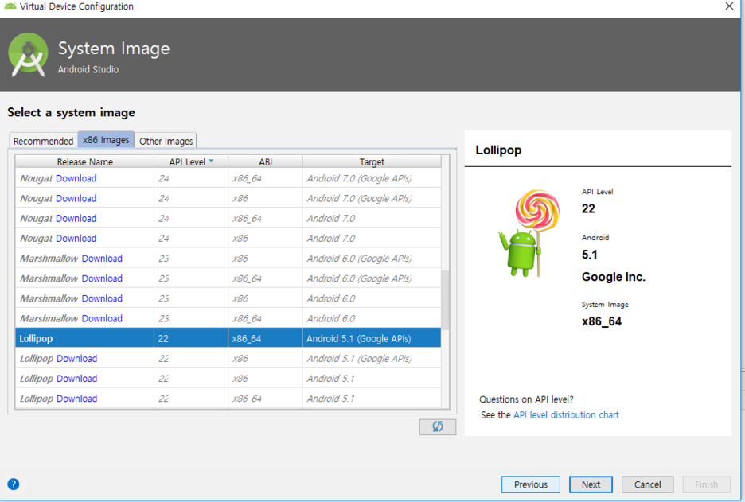Viewport: 745px width, 502px height.
Task: Click API level 22 in the selected row
Action: 163,338
